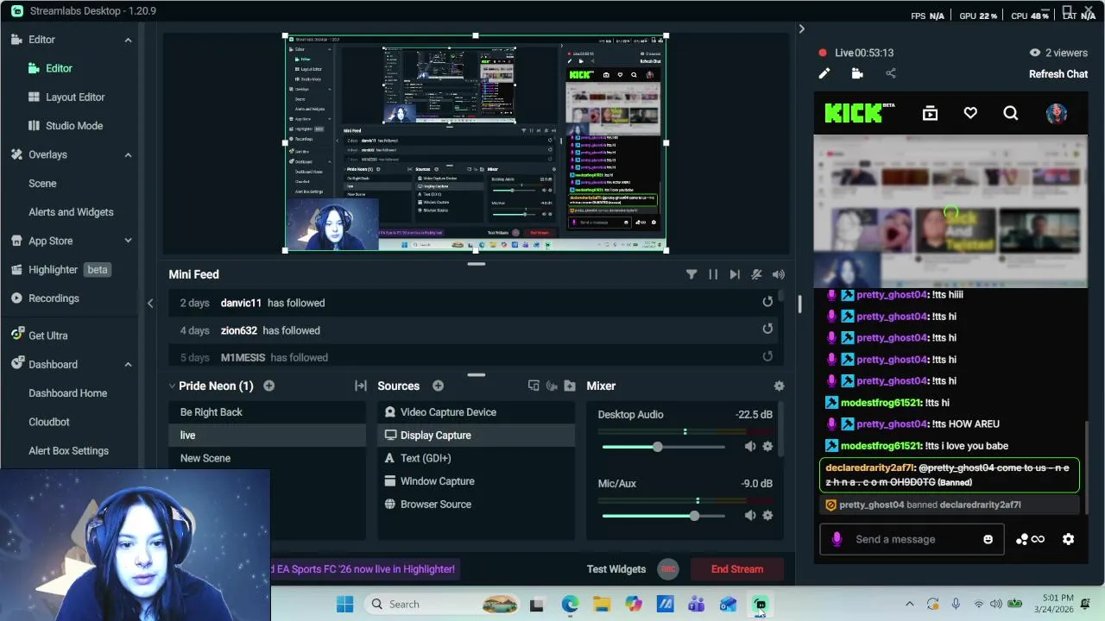Mute Mic/Aux in the mixer
The image size is (1105, 621).
click(x=749, y=515)
